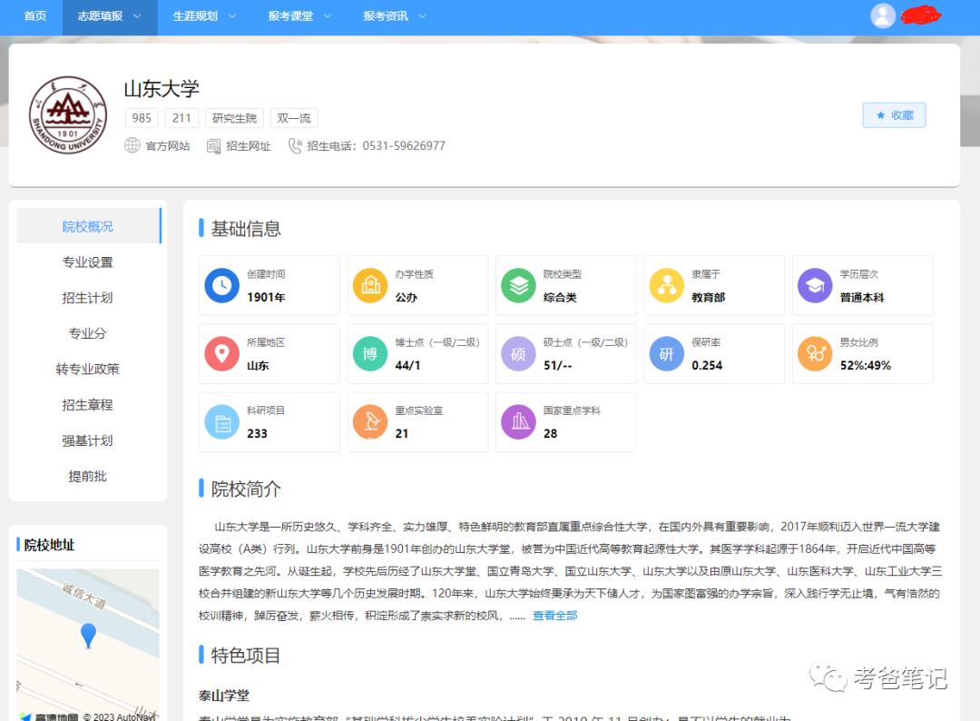
Task: Click the hierarchy icon for 隶属于
Action: (x=666, y=285)
